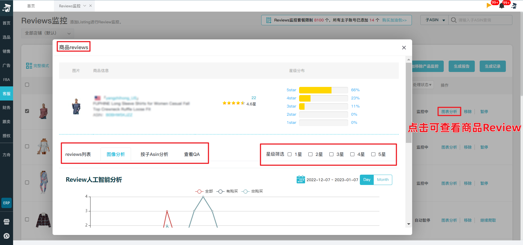Image resolution: width=523 pixels, height=245 pixels.
Task: Open FBA in the left sidebar
Action: pyautogui.click(x=7, y=80)
